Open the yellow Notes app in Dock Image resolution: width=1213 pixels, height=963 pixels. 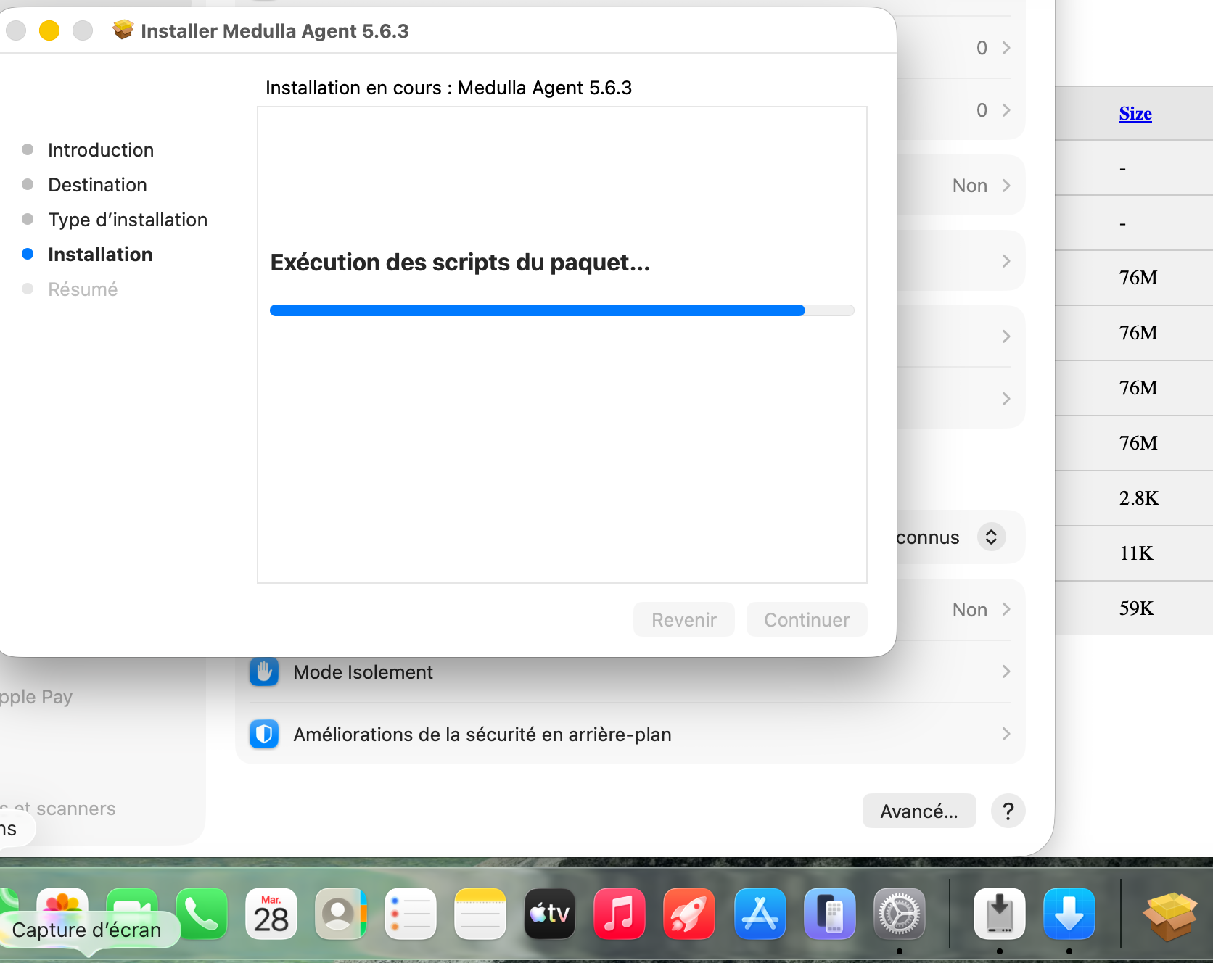tap(480, 914)
